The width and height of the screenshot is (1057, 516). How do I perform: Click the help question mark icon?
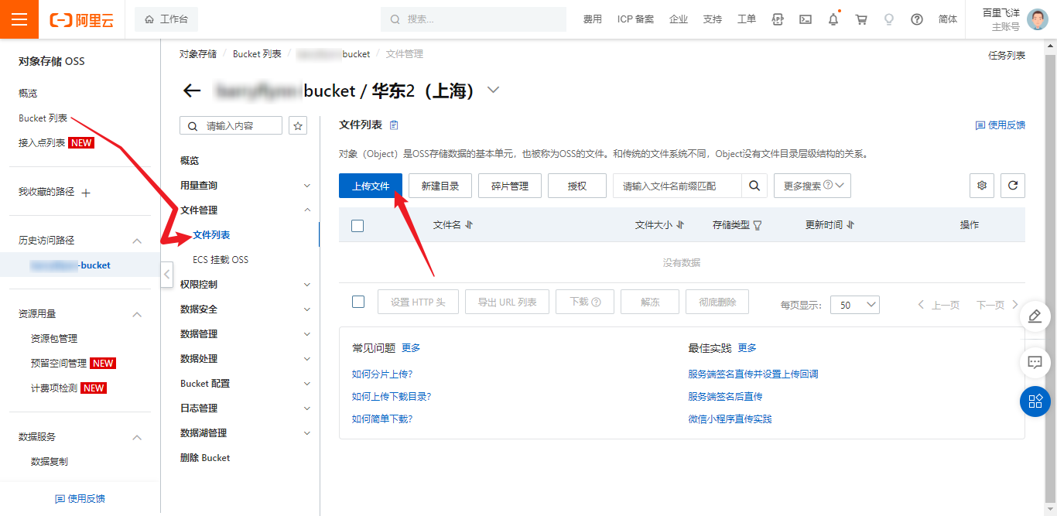click(x=917, y=19)
